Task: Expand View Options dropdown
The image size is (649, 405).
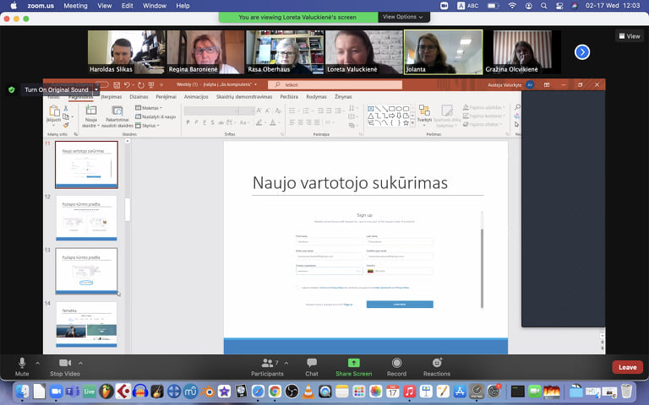Action: tap(403, 17)
